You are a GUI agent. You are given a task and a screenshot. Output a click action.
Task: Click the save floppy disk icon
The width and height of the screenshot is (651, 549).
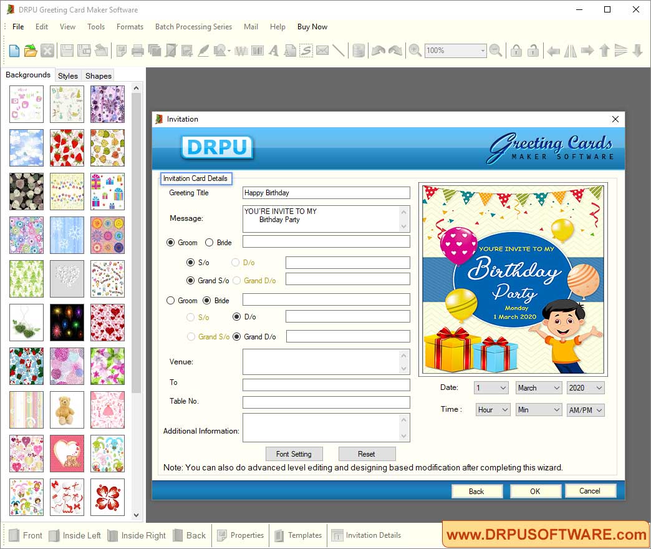[67, 51]
